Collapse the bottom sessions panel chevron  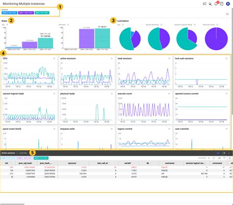[229, 153]
